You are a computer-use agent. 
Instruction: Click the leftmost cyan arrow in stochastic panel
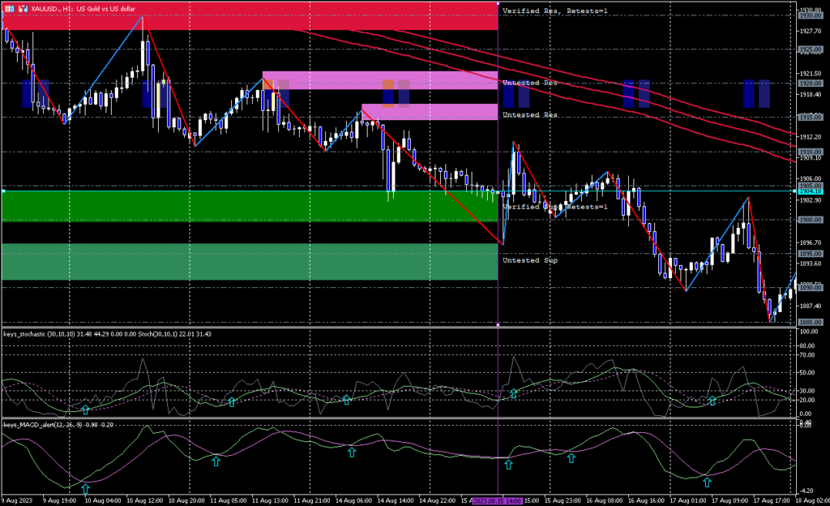pyautogui.click(x=85, y=409)
